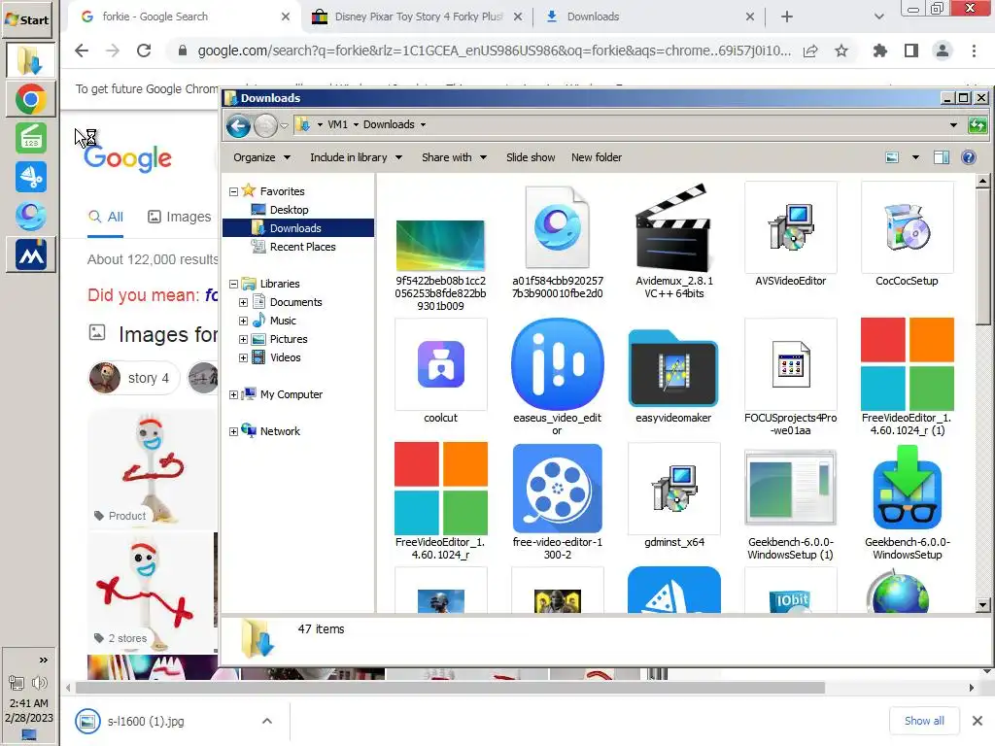995x746 pixels.
Task: Select the a01f584cbb920257 file icon
Action: click(557, 227)
